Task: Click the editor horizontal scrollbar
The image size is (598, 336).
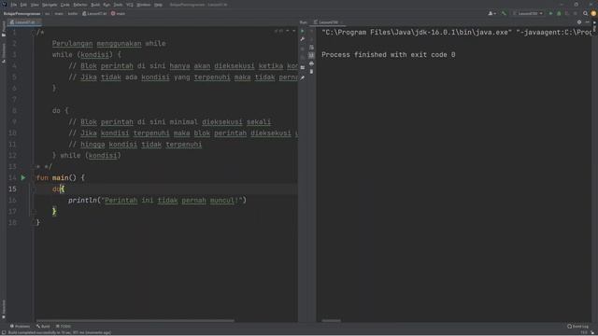Action: 135,321
